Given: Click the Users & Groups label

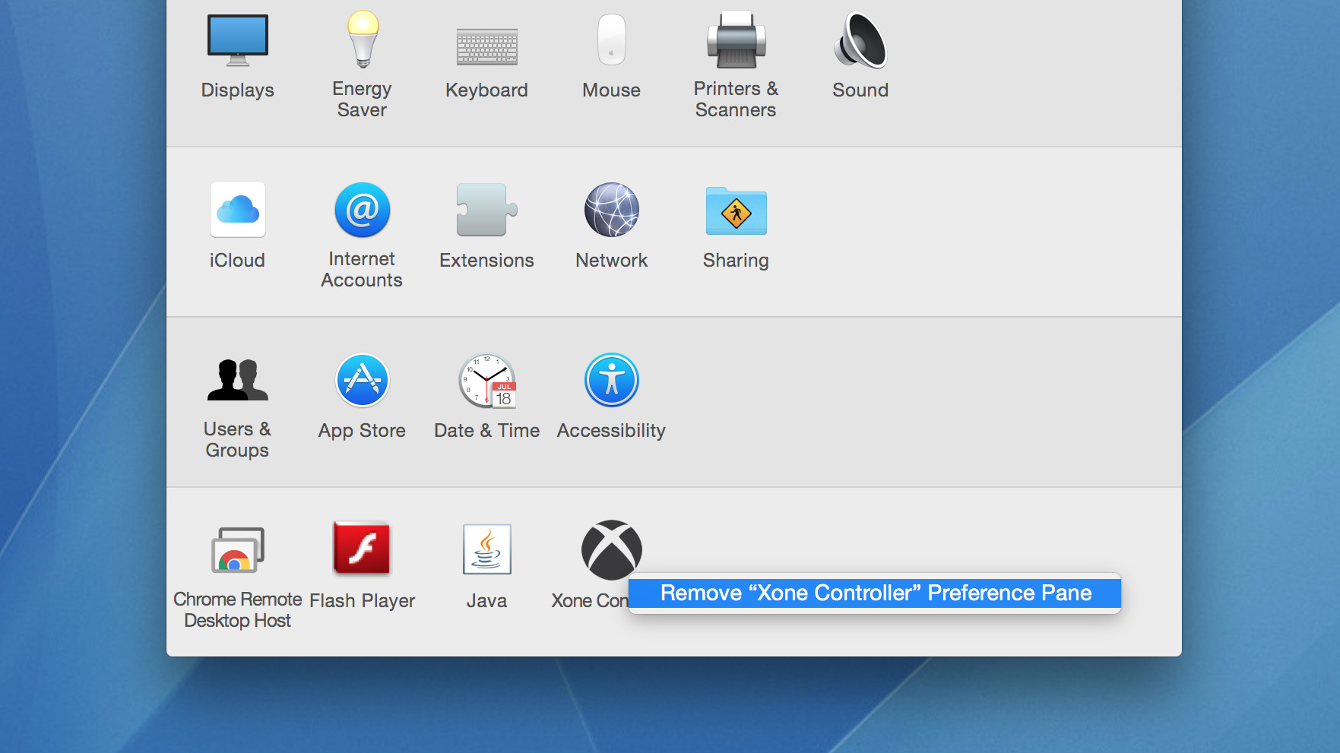Looking at the screenshot, I should coord(237,440).
